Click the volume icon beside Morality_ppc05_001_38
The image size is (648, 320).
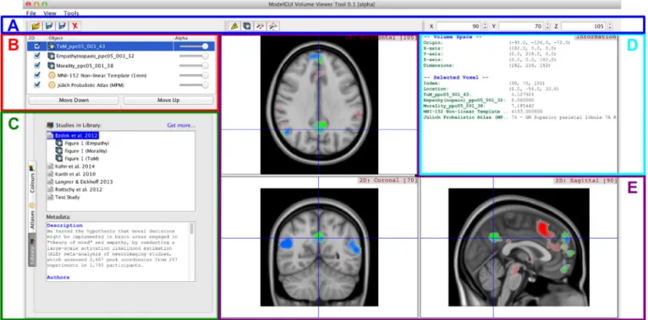point(52,66)
